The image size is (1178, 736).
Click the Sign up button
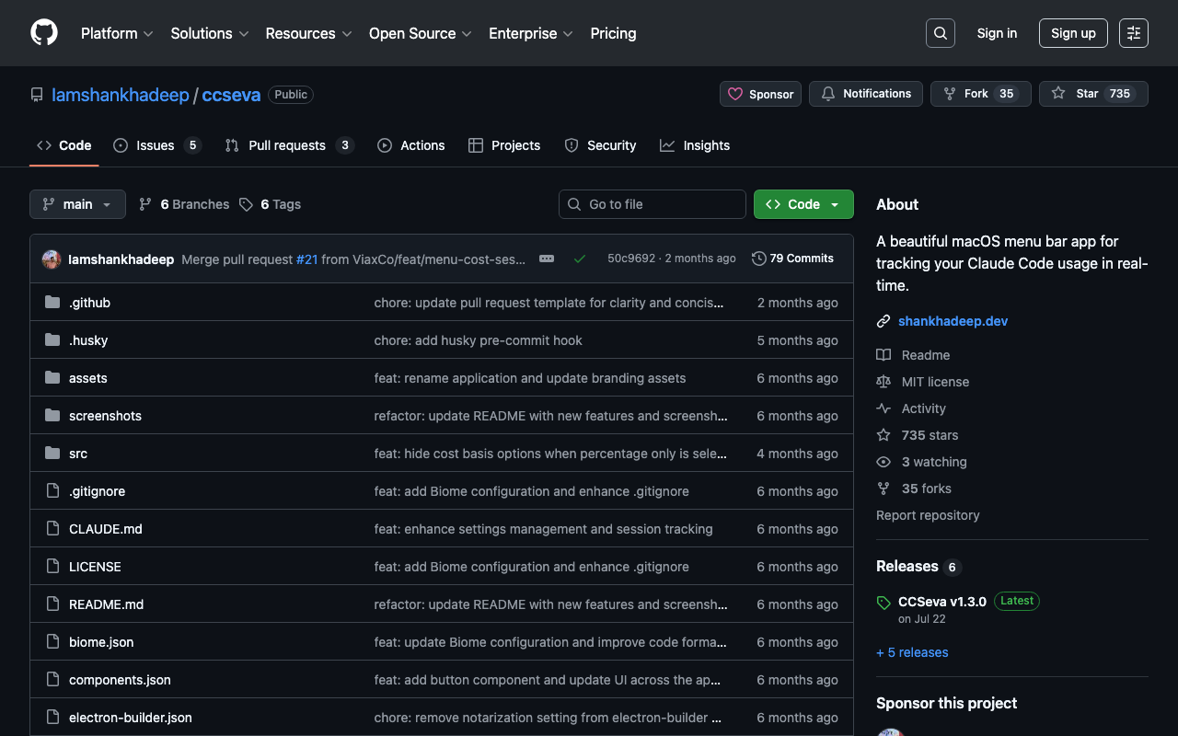pyautogui.click(x=1073, y=33)
